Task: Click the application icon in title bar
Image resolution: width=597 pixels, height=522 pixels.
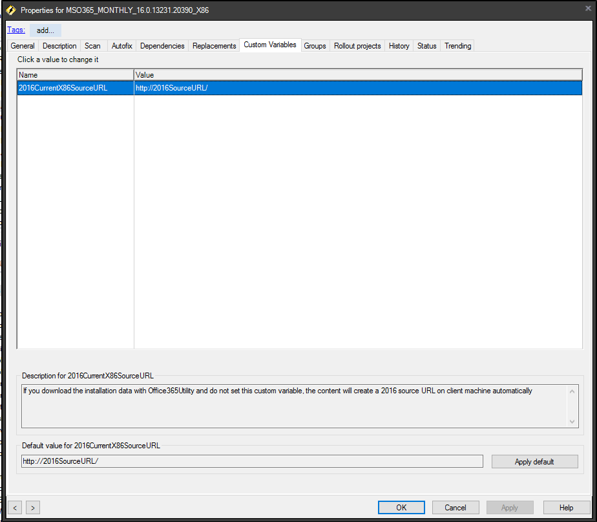Action: click(11, 10)
